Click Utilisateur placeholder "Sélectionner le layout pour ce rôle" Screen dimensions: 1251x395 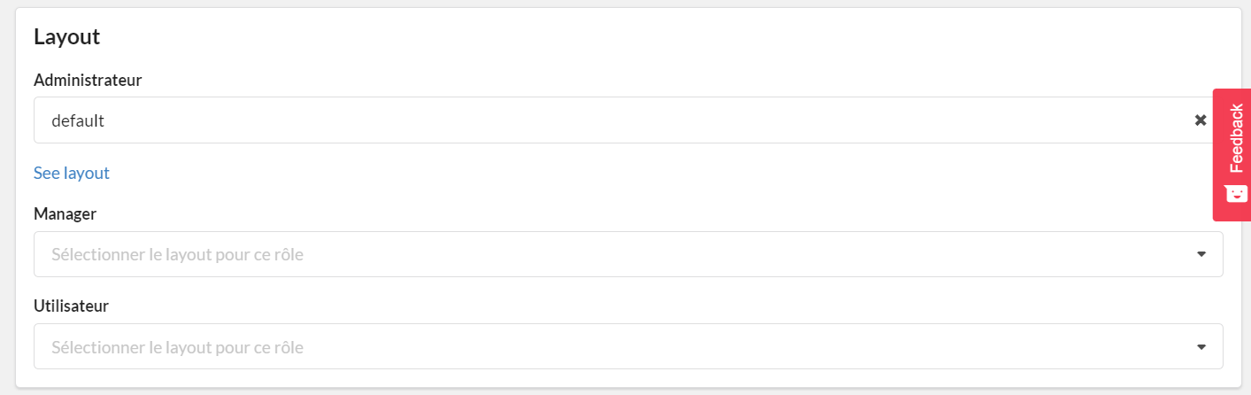177,347
